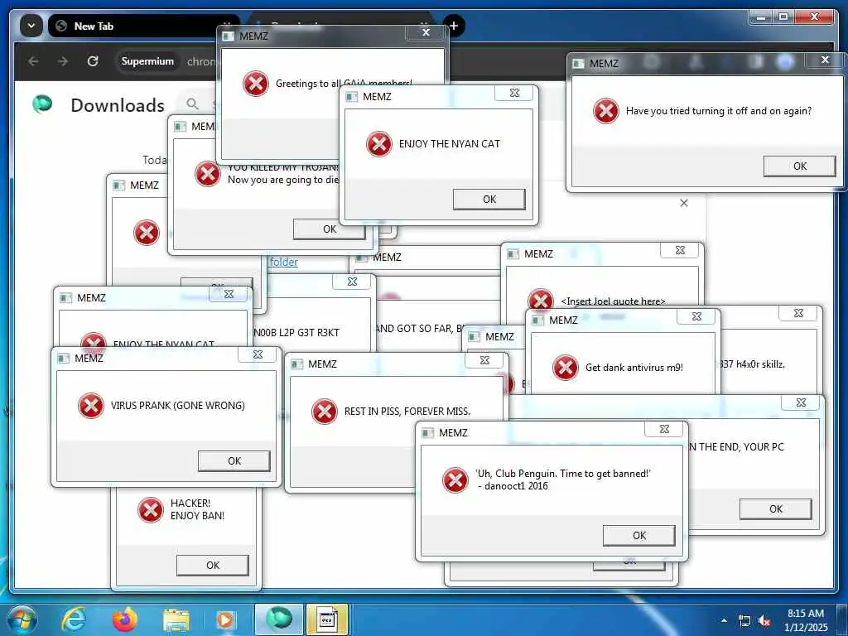Launch Internet Explorer from taskbar
848x636 pixels.
click(74, 619)
